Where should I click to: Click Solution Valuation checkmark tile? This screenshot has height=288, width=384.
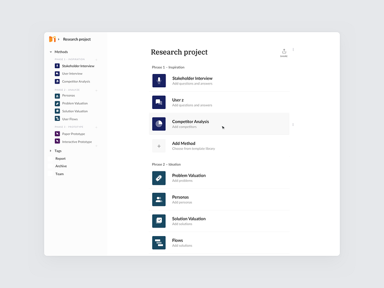coord(159,221)
